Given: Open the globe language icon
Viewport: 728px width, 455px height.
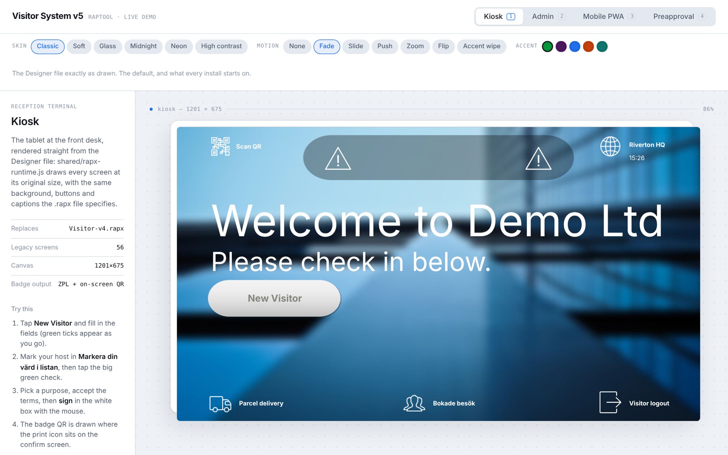Looking at the screenshot, I should [x=610, y=146].
